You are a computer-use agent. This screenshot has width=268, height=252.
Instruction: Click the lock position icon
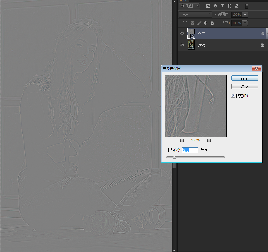(205, 23)
